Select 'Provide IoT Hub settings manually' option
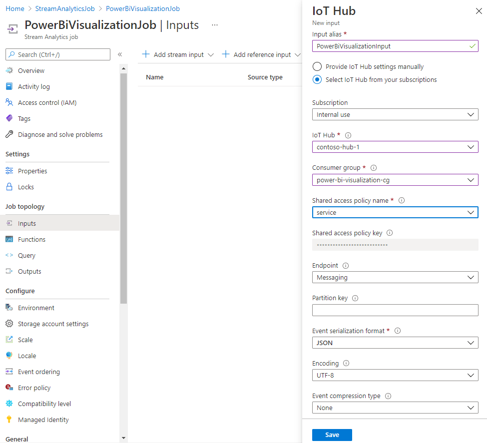Image resolution: width=487 pixels, height=443 pixels. [x=317, y=66]
